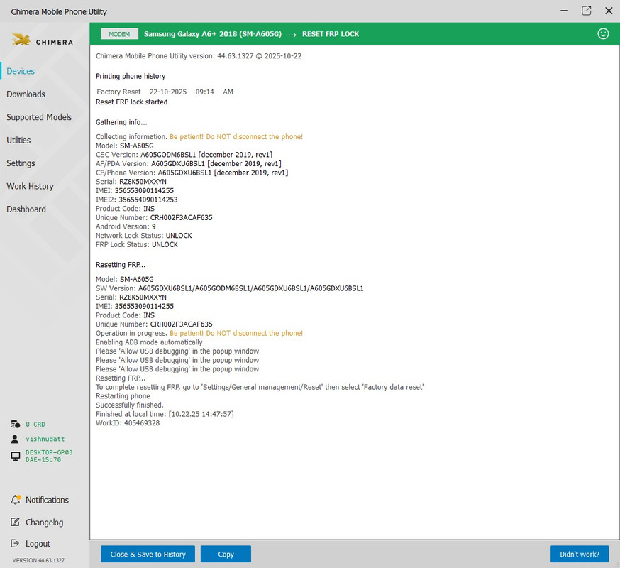Click the DESKTOP-GP03DAE-15c70 computer name

click(x=49, y=456)
